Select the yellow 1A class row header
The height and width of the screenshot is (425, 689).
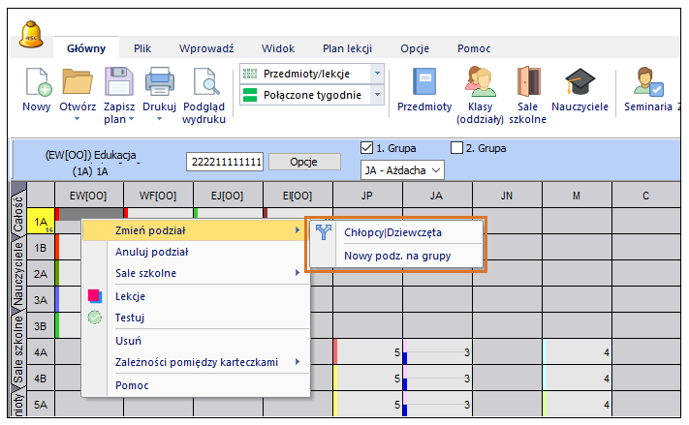(41, 223)
